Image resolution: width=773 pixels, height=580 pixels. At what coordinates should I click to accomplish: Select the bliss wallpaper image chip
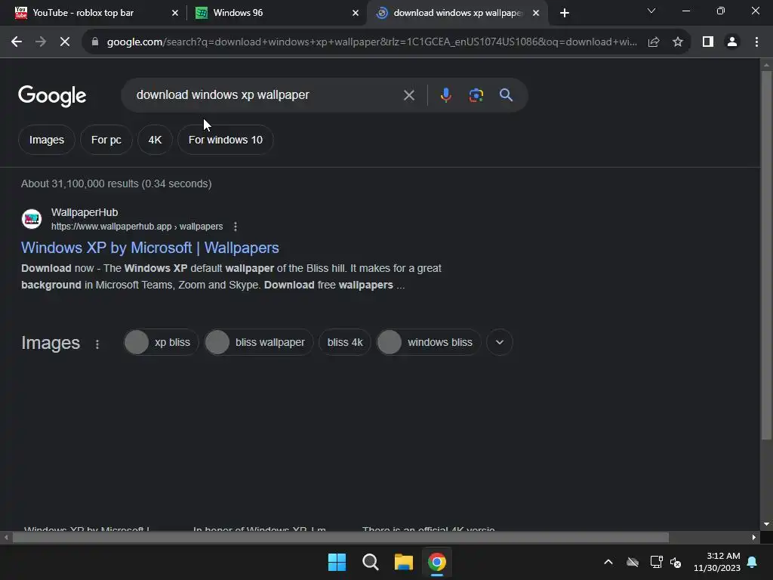coord(258,342)
